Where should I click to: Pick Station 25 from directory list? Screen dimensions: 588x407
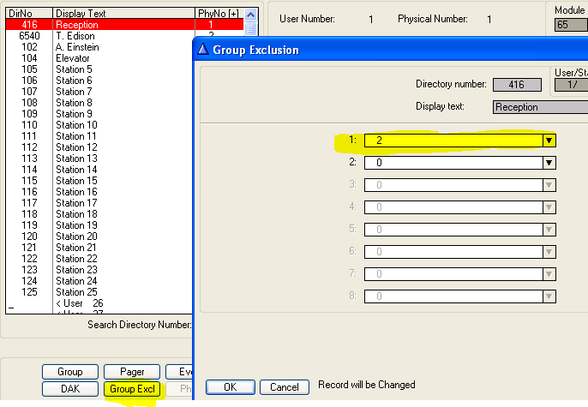(x=76, y=292)
